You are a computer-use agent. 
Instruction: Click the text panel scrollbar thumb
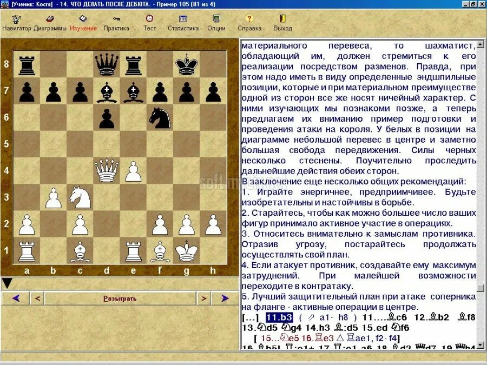tap(480, 288)
